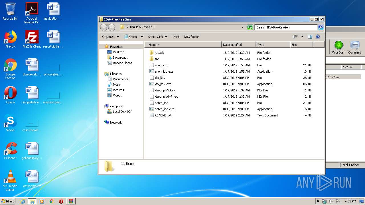The width and height of the screenshot is (365, 205).
Task: Select Documents library
Action: pos(120,79)
